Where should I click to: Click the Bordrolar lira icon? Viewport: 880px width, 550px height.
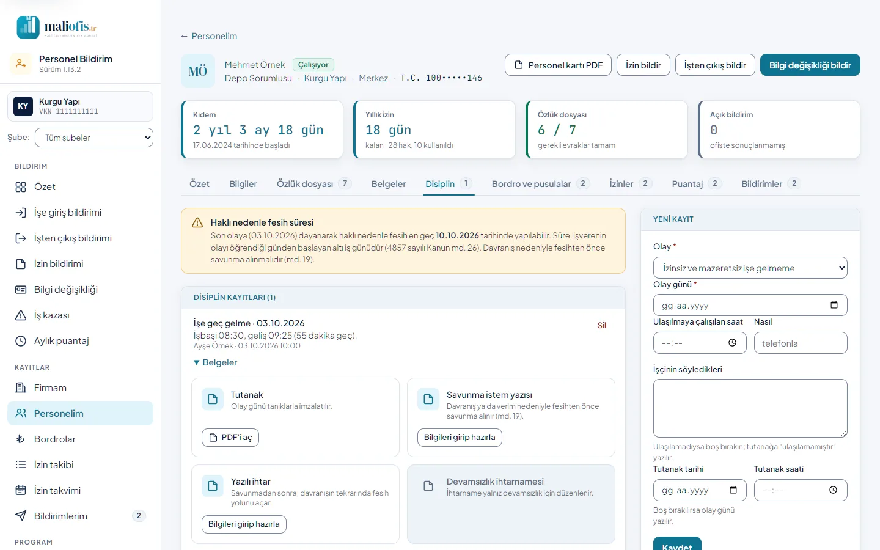click(x=21, y=439)
